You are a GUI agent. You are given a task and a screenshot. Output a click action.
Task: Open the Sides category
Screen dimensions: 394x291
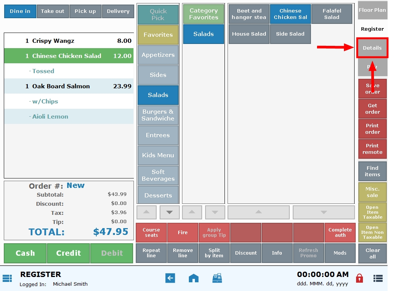click(x=158, y=75)
